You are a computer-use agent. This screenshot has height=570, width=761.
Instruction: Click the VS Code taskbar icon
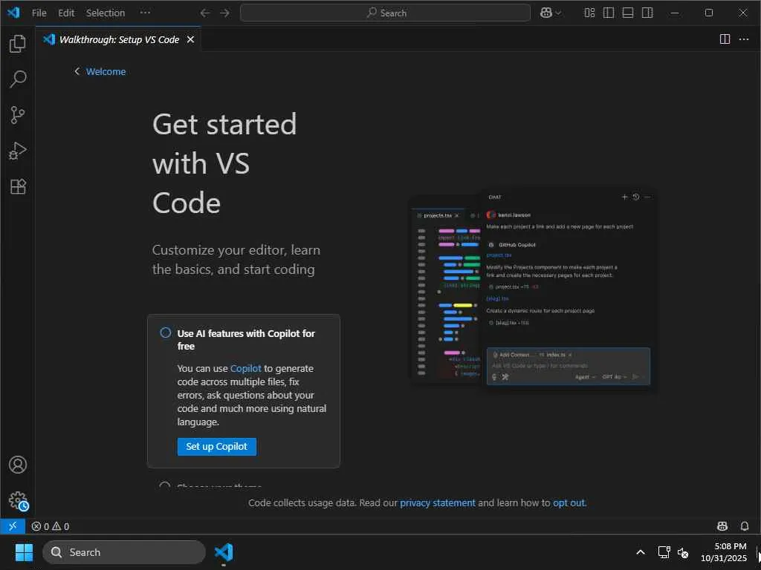[x=224, y=552]
